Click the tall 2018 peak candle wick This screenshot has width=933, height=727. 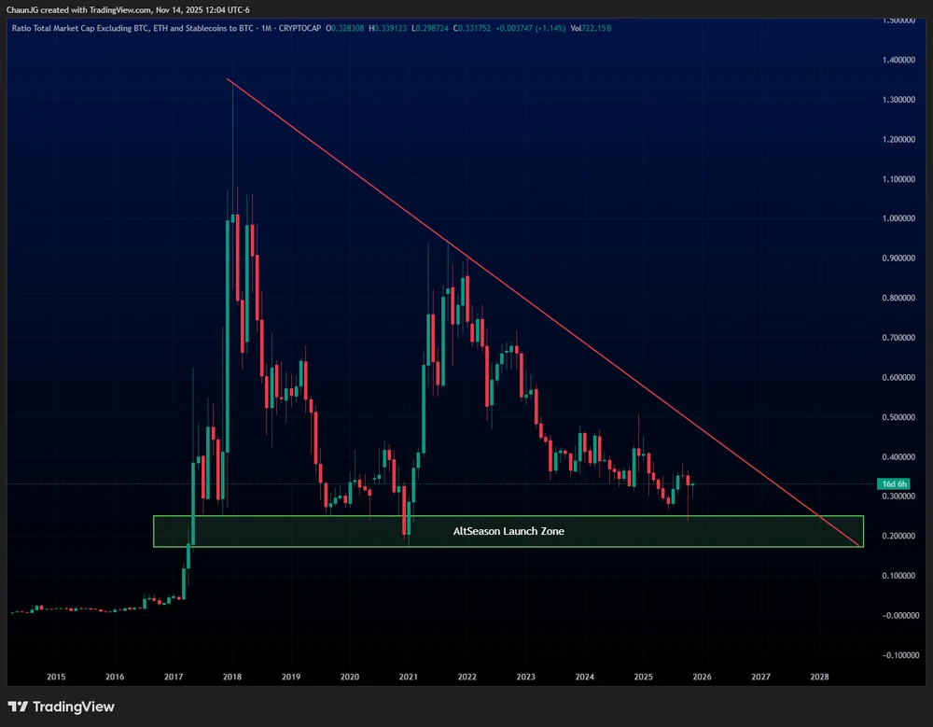coord(231,140)
